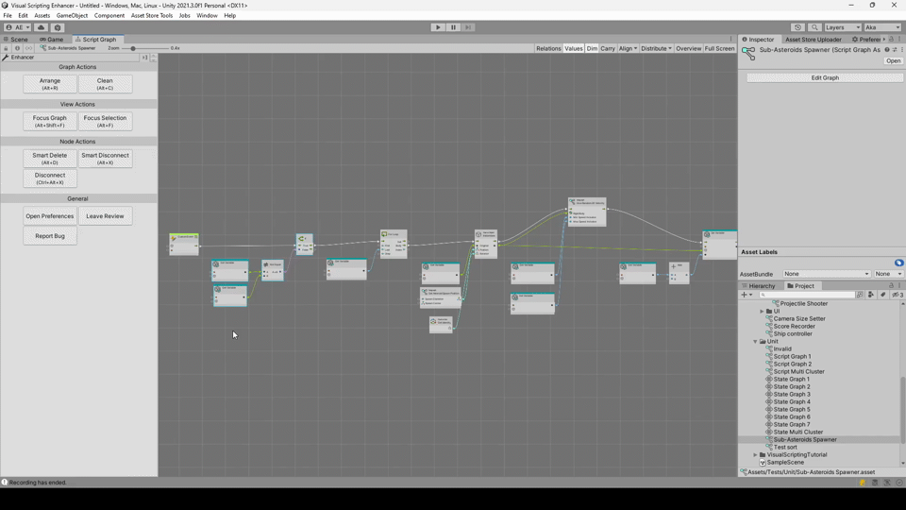Open the AssetBundle name dropdown

point(827,274)
